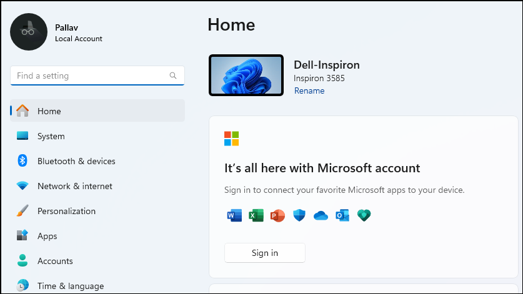The image size is (523, 294).
Task: Click the Time & language globe icon
Action: tap(22, 285)
